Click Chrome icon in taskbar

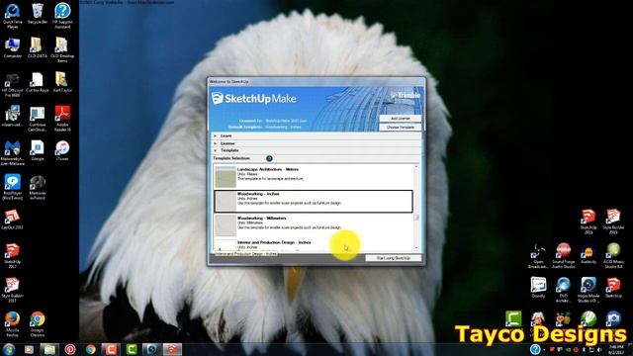90,349
